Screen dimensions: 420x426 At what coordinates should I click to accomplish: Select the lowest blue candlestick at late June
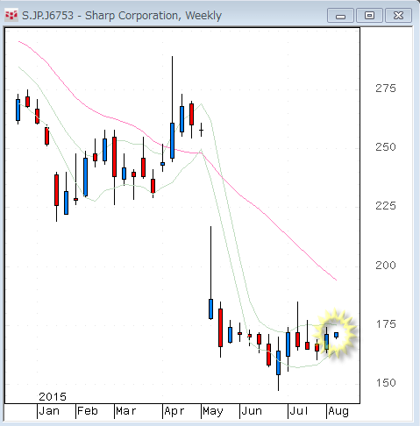[x=278, y=363]
